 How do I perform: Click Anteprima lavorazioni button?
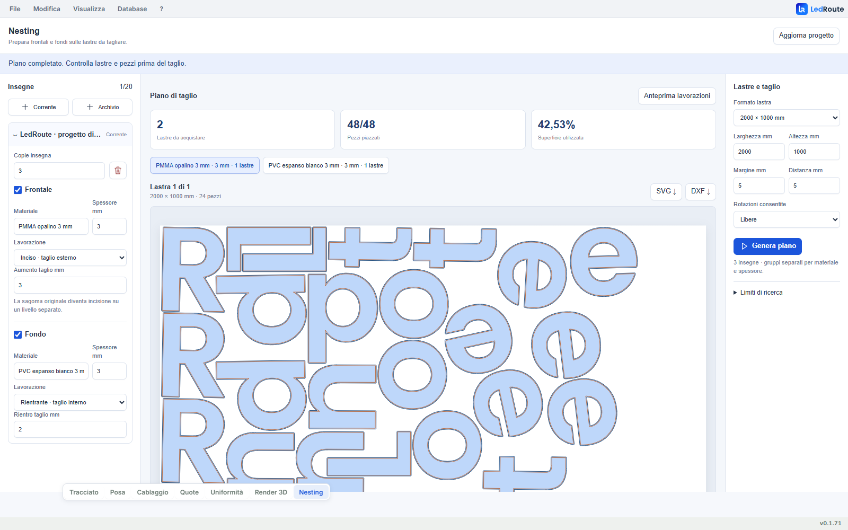[x=677, y=96]
